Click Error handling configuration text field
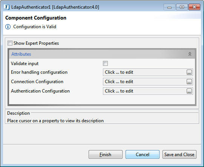 [145, 72]
